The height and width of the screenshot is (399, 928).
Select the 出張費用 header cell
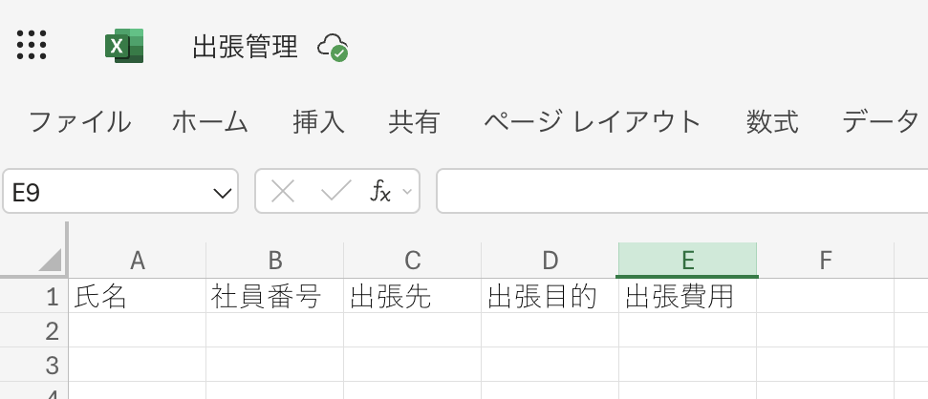pos(687,297)
